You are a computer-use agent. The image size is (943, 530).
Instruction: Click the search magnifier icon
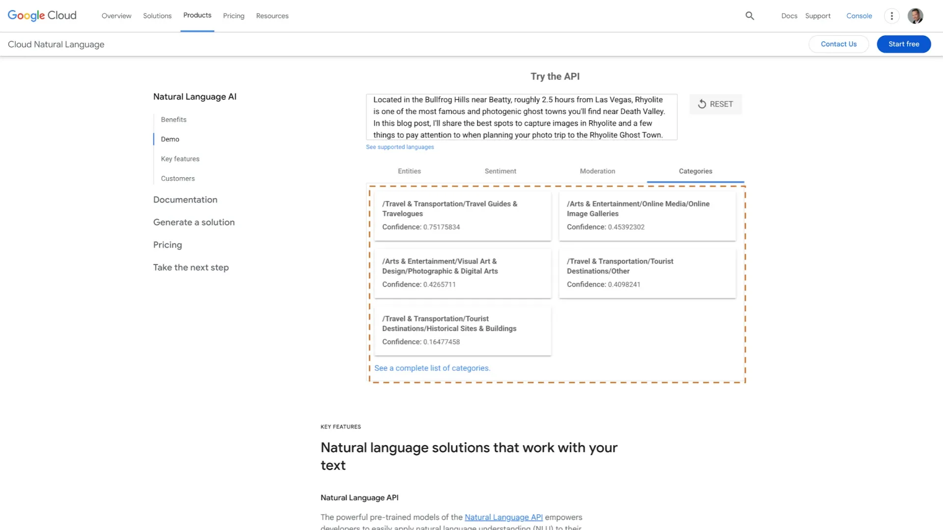click(x=749, y=16)
